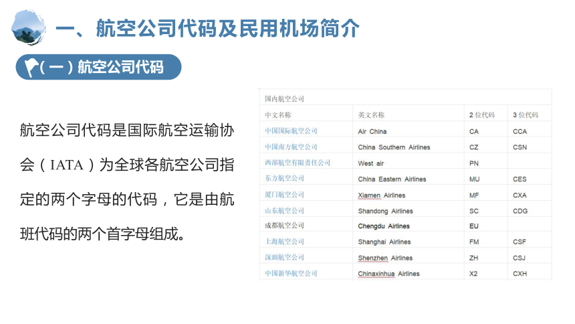Click the '(一) 航空公司代码' section banner
This screenshot has width=575, height=324.
(x=98, y=67)
